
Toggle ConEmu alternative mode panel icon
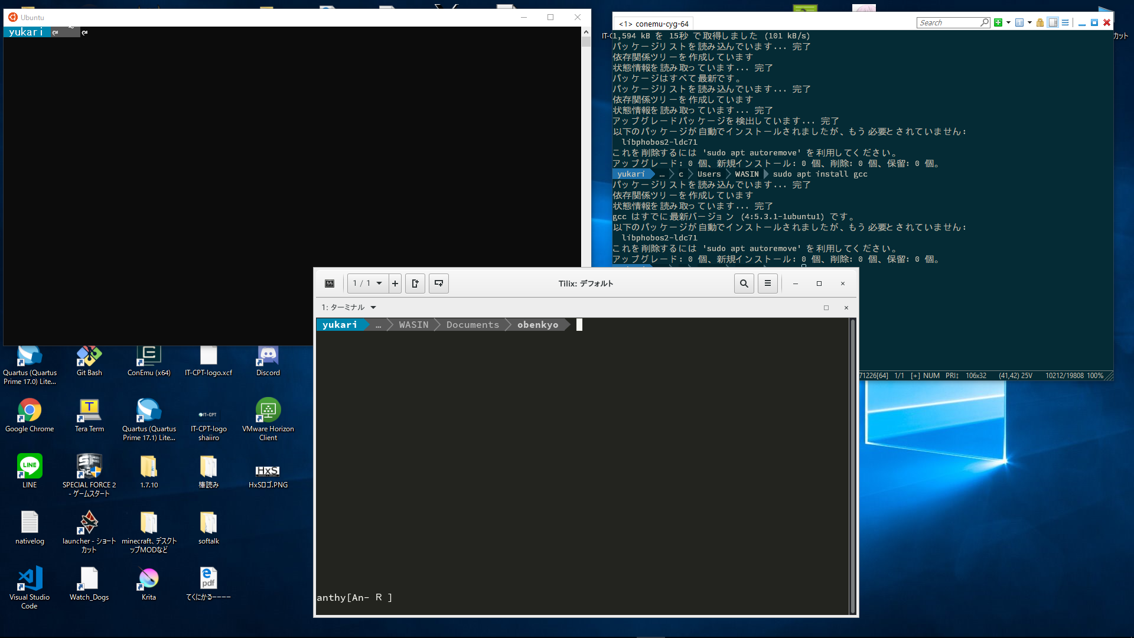[1053, 22]
